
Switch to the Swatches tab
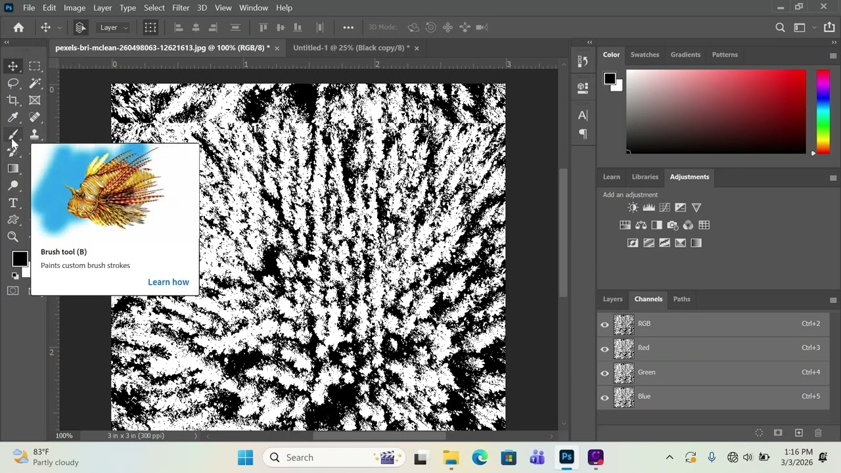click(645, 55)
